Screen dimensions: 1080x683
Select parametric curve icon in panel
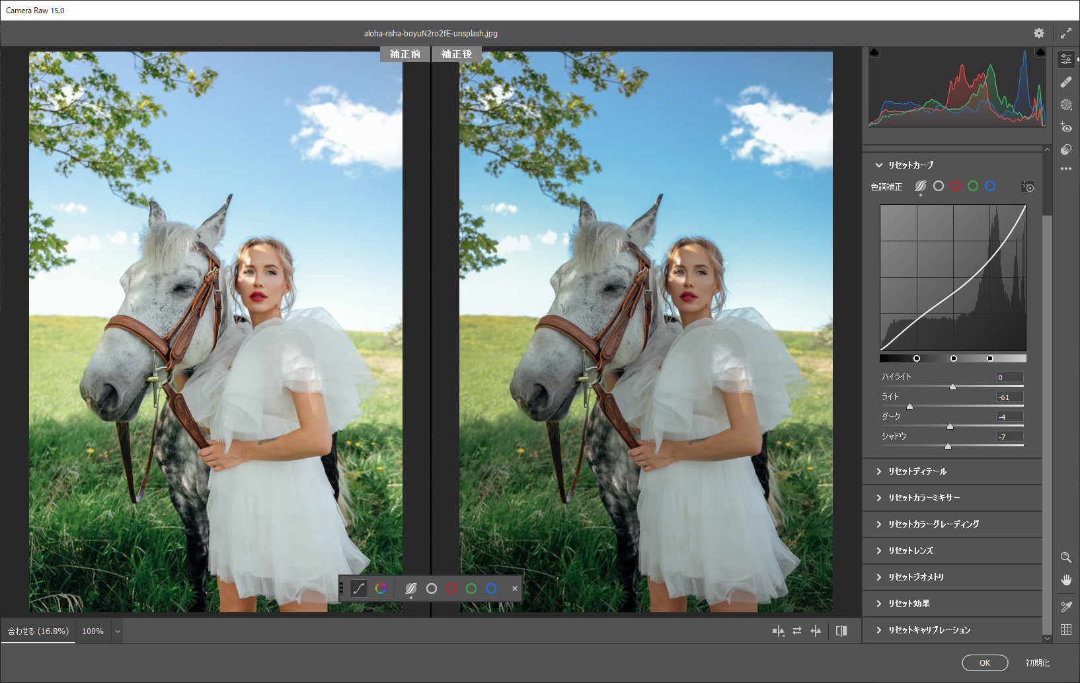click(x=921, y=186)
